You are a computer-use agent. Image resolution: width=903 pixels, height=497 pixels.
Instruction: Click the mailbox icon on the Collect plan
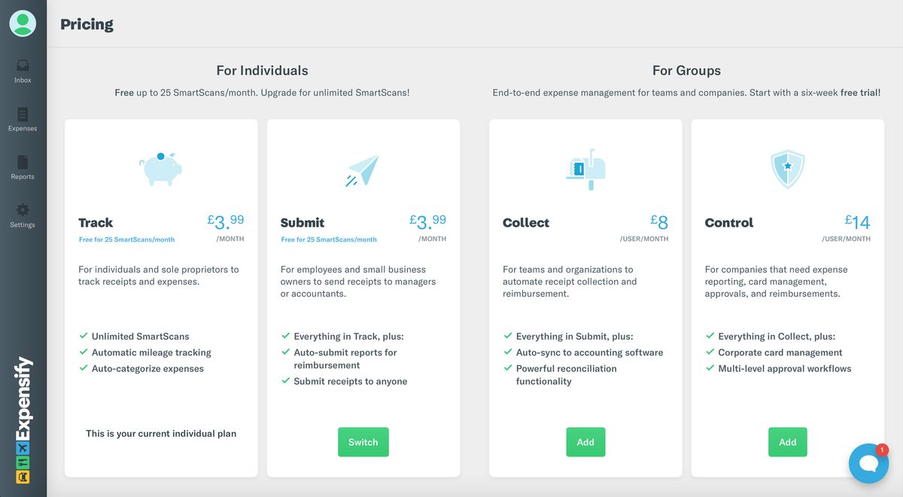[x=585, y=167]
